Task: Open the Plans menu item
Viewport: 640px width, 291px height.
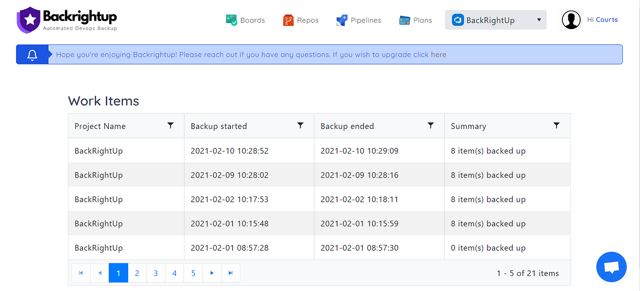Action: [416, 20]
